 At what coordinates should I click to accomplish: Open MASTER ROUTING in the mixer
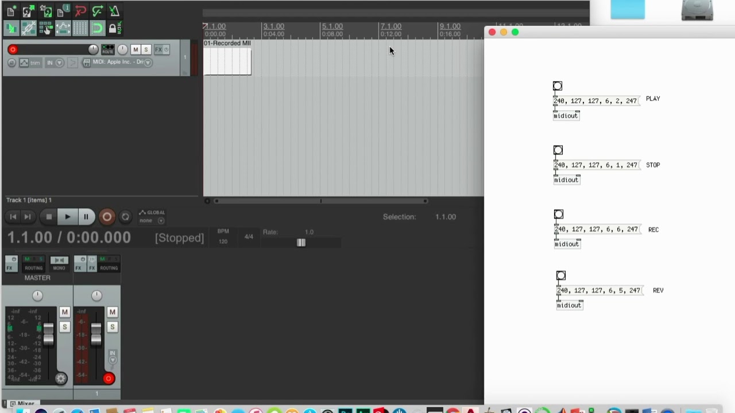point(33,263)
